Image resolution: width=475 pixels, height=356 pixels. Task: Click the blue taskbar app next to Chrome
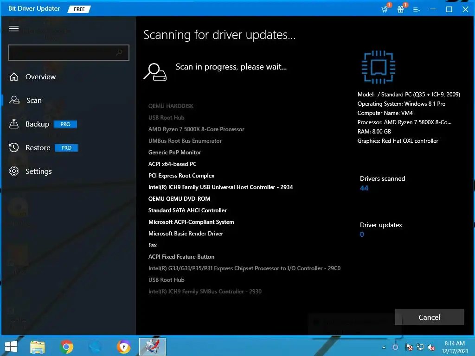click(x=95, y=347)
